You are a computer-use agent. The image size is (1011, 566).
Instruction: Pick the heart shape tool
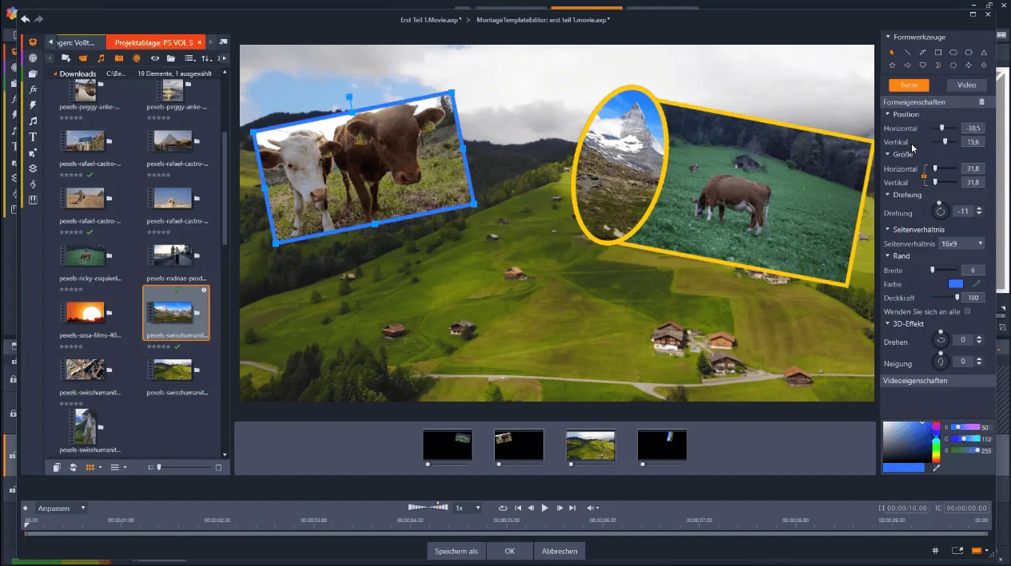923,65
